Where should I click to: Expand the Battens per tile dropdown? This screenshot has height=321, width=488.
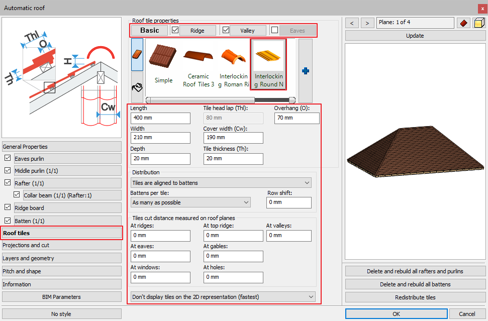pyautogui.click(x=190, y=202)
